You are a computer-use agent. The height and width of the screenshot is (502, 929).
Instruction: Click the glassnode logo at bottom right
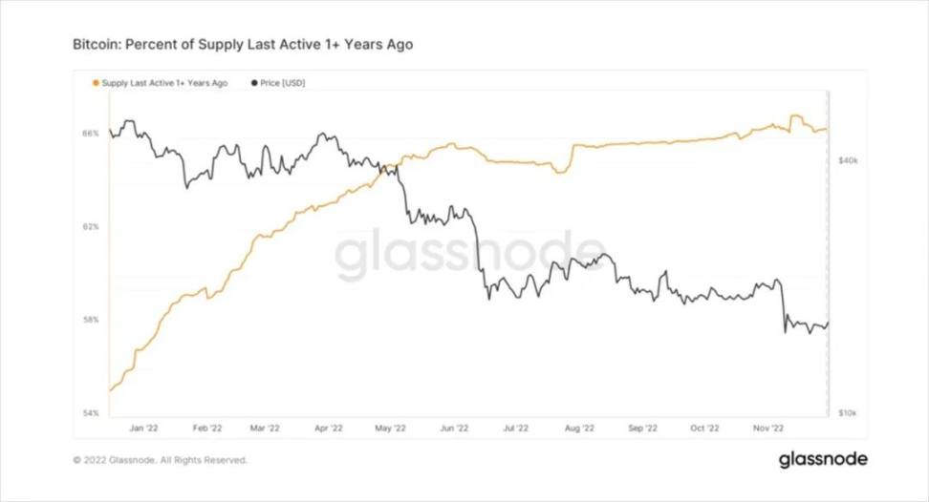[822, 459]
